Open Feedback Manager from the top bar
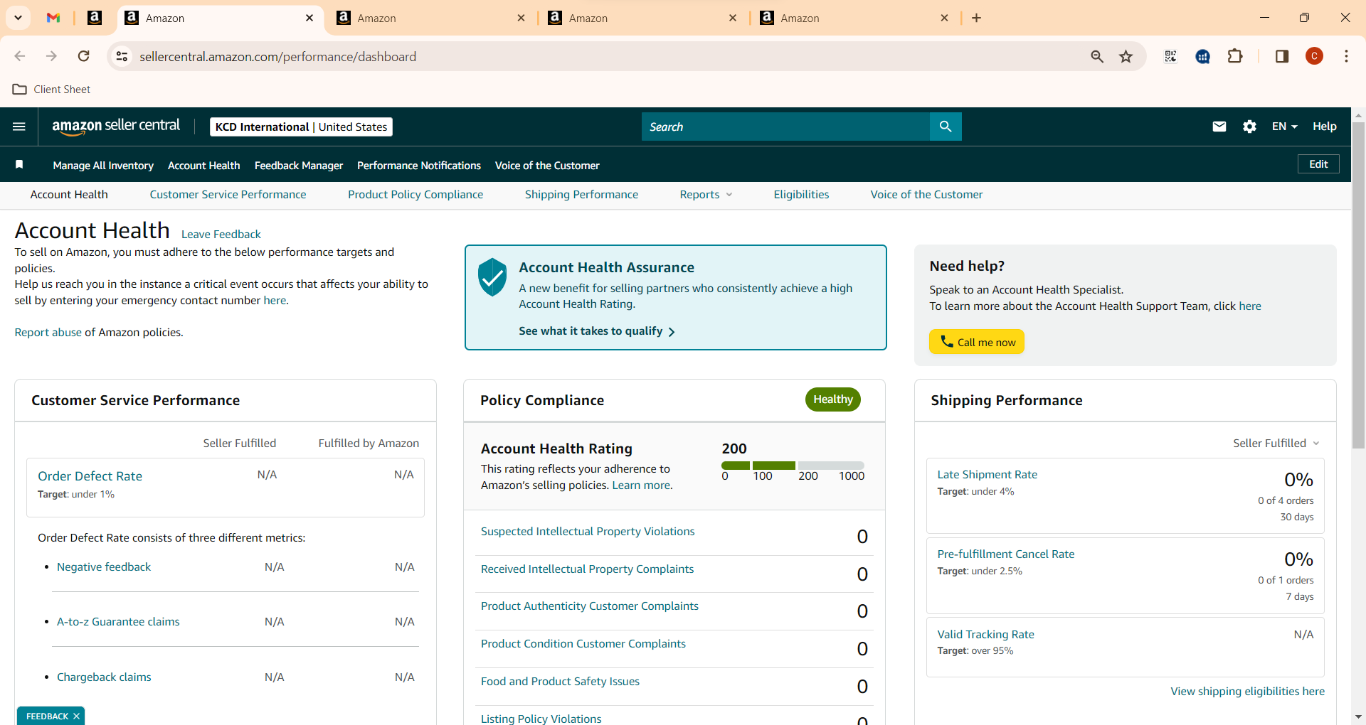 (299, 165)
